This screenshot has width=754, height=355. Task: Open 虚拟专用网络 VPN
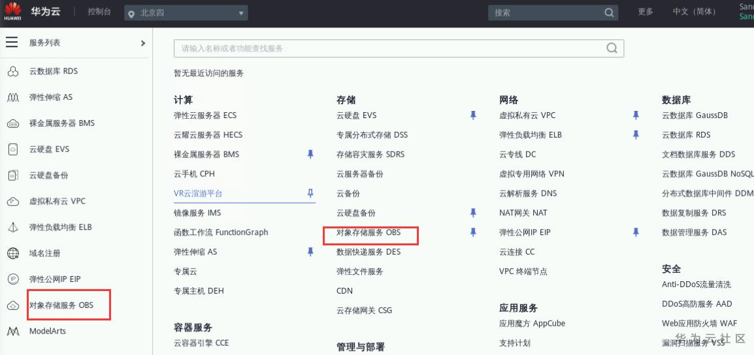tap(532, 174)
